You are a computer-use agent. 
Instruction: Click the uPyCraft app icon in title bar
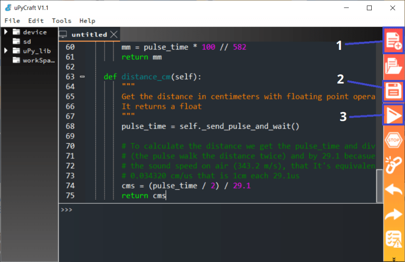coord(8,8)
